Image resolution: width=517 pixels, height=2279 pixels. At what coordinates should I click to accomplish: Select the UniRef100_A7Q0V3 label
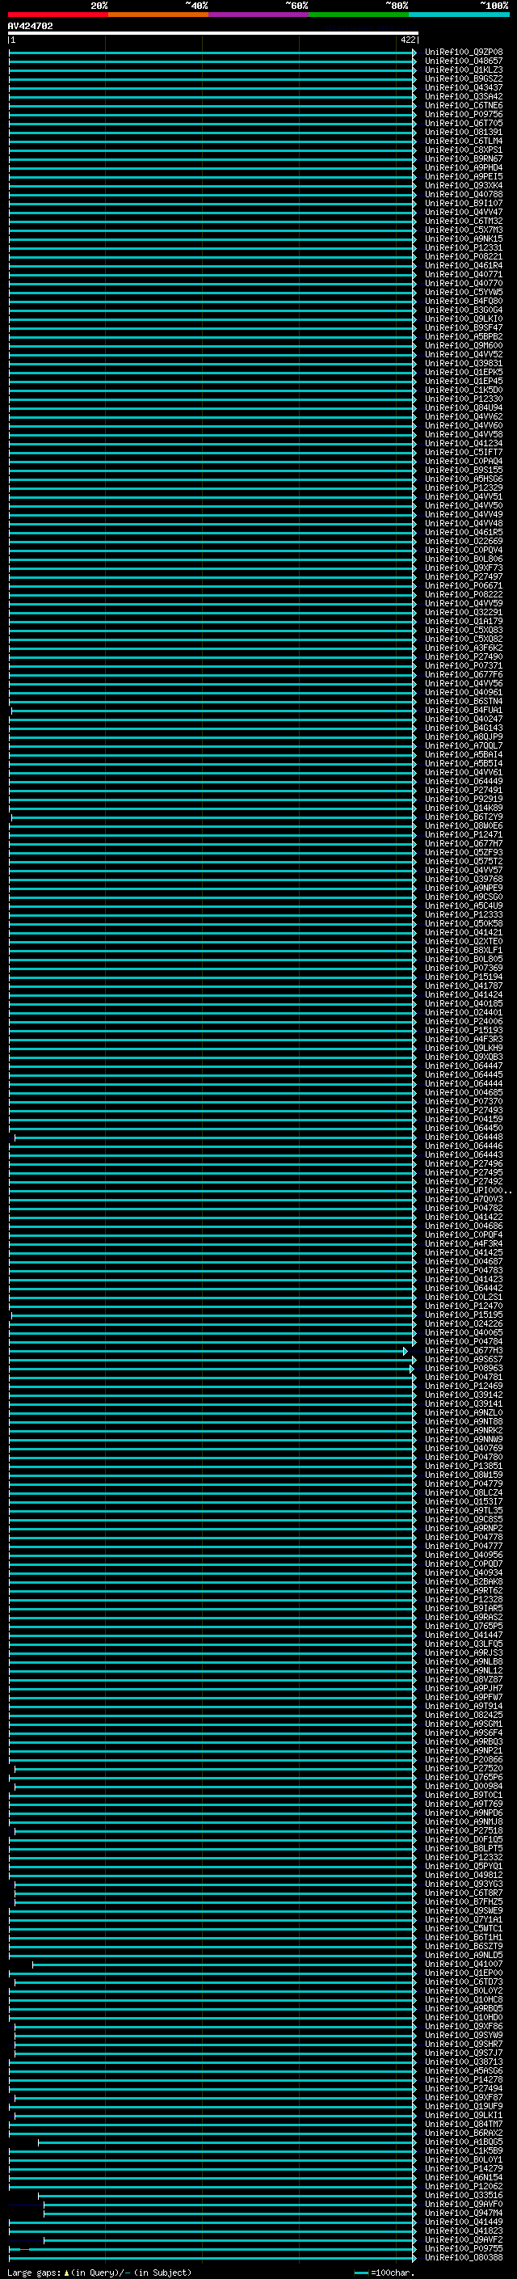point(463,1199)
